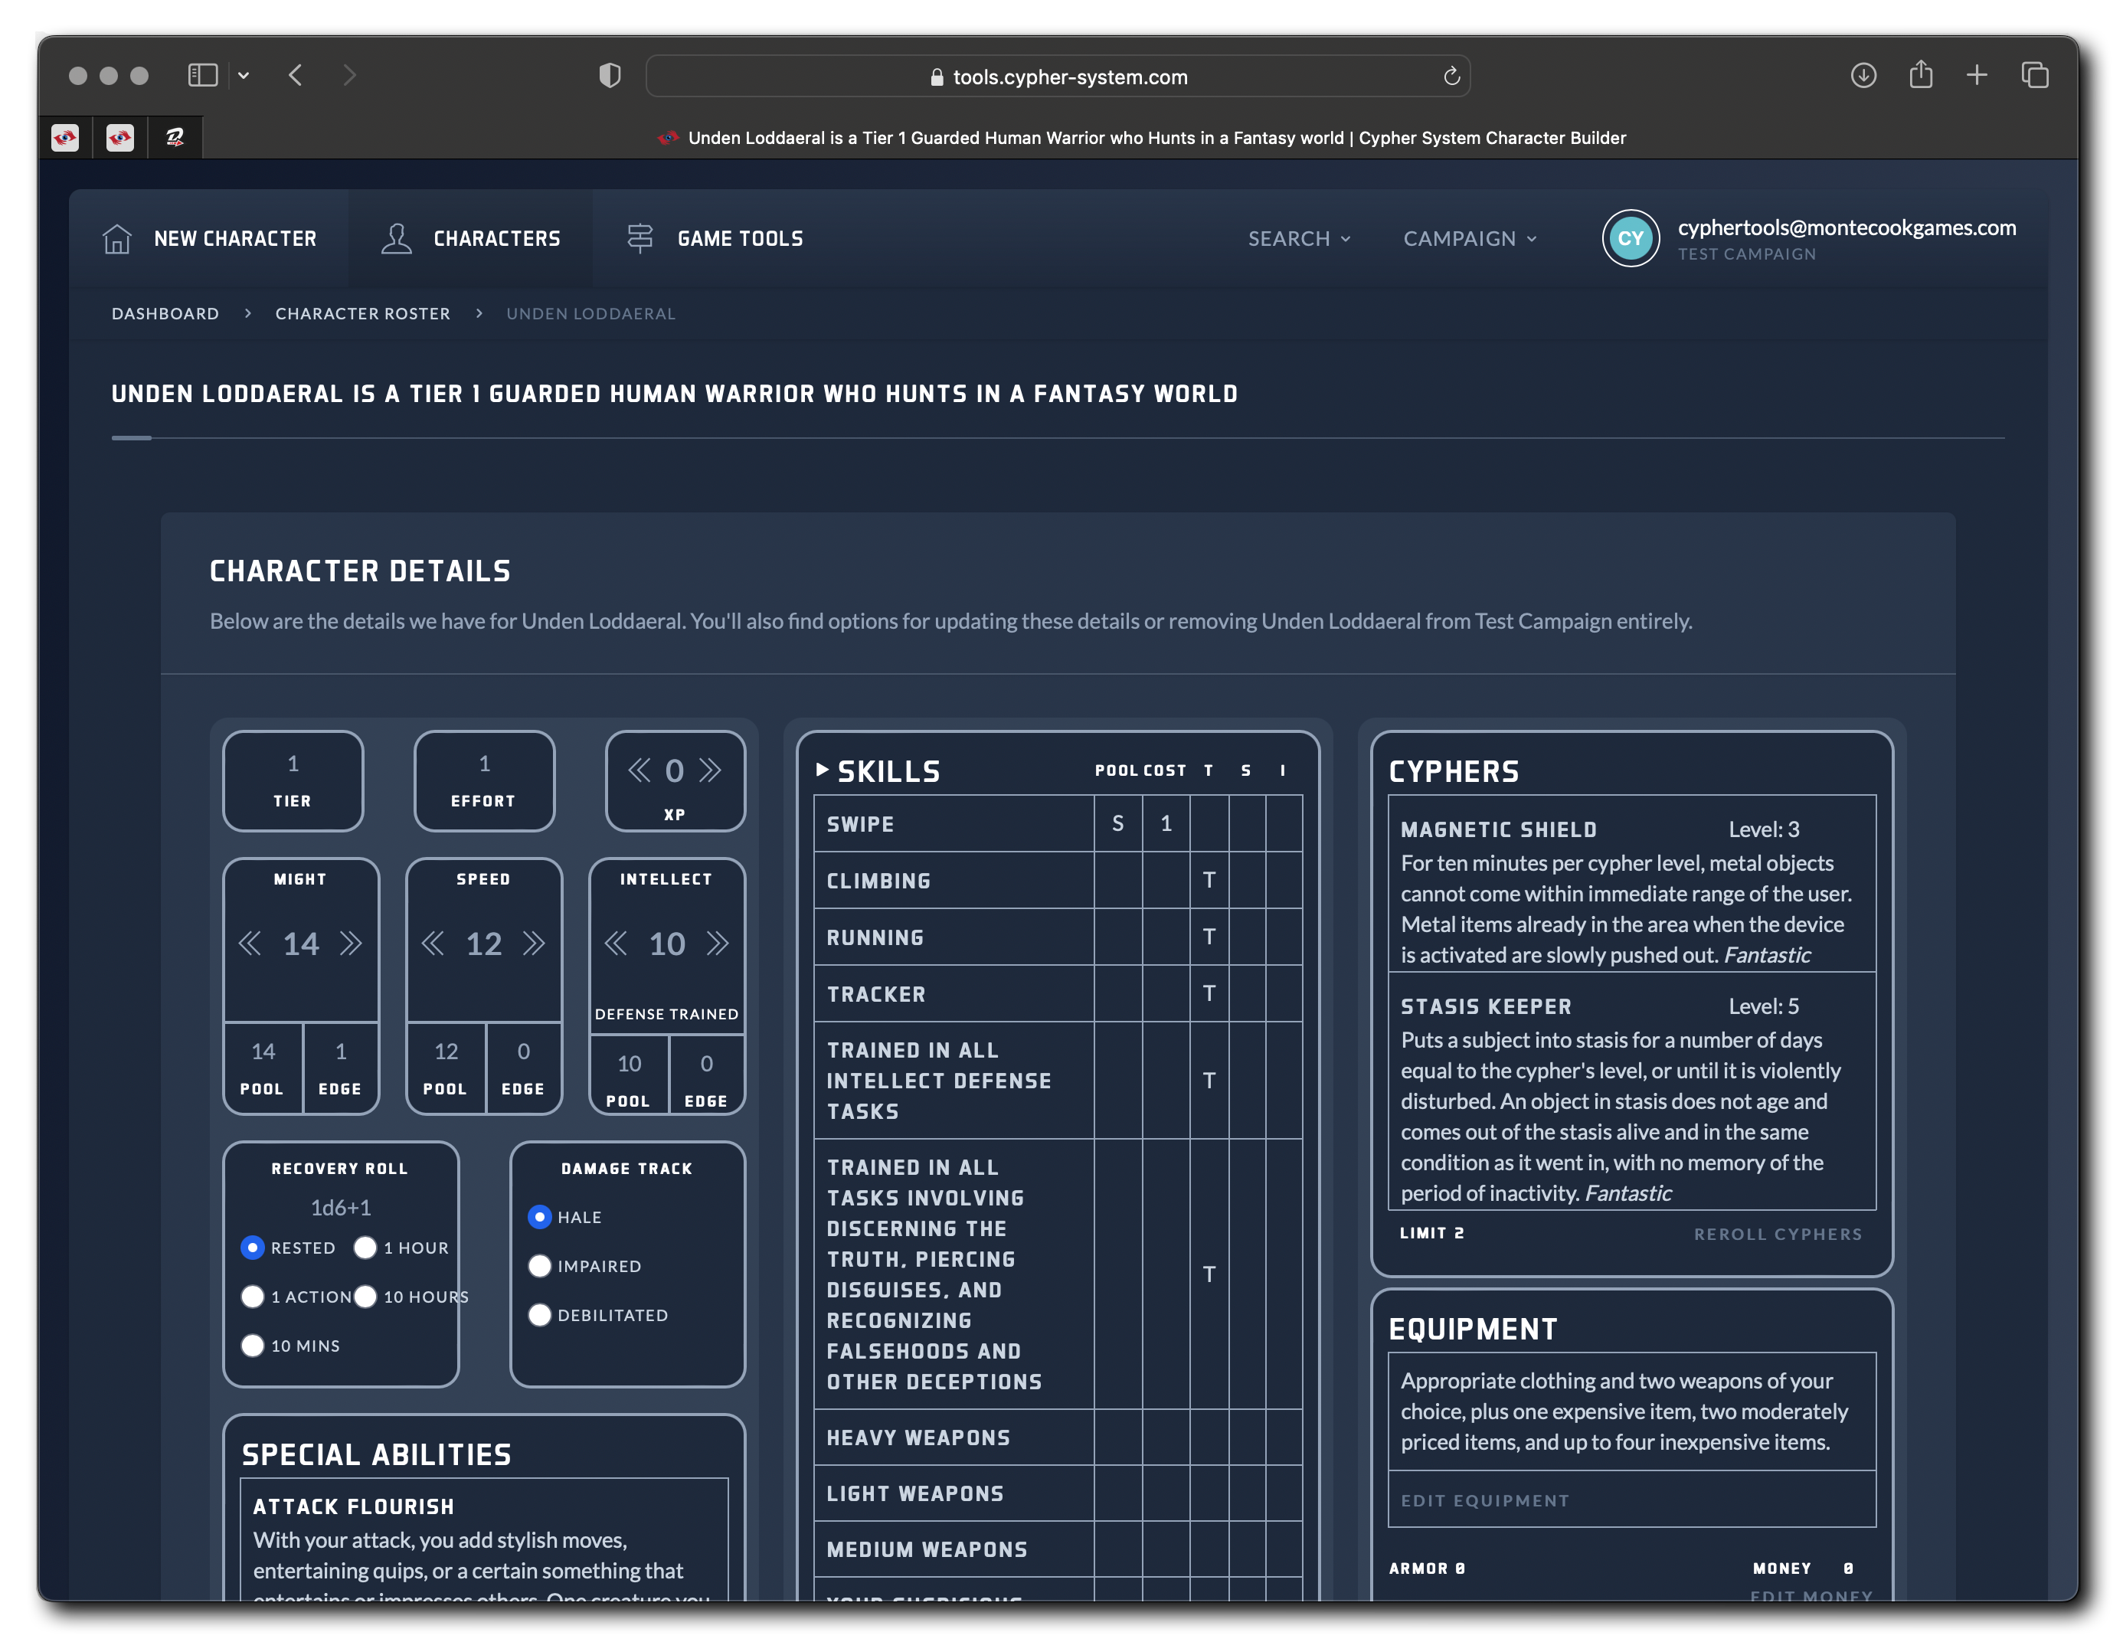2123x1642 pixels.
Task: Open the Search dropdown menu
Action: [x=1299, y=238]
